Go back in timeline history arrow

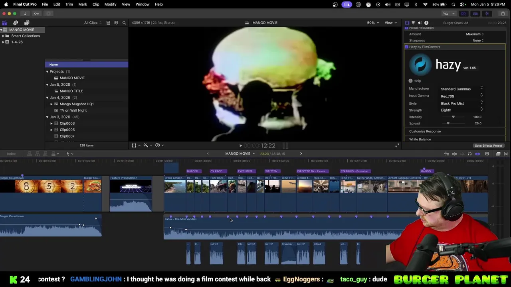tap(208, 153)
